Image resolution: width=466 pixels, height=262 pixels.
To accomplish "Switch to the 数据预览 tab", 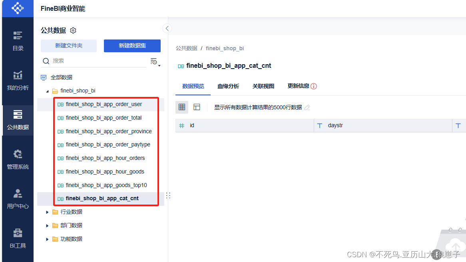I will coord(193,86).
